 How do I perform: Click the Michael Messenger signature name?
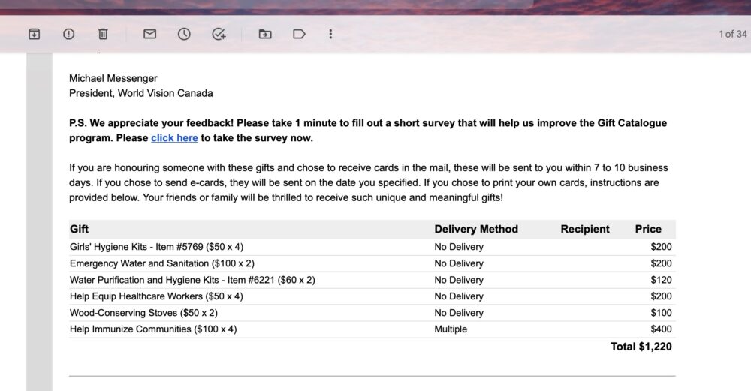113,78
